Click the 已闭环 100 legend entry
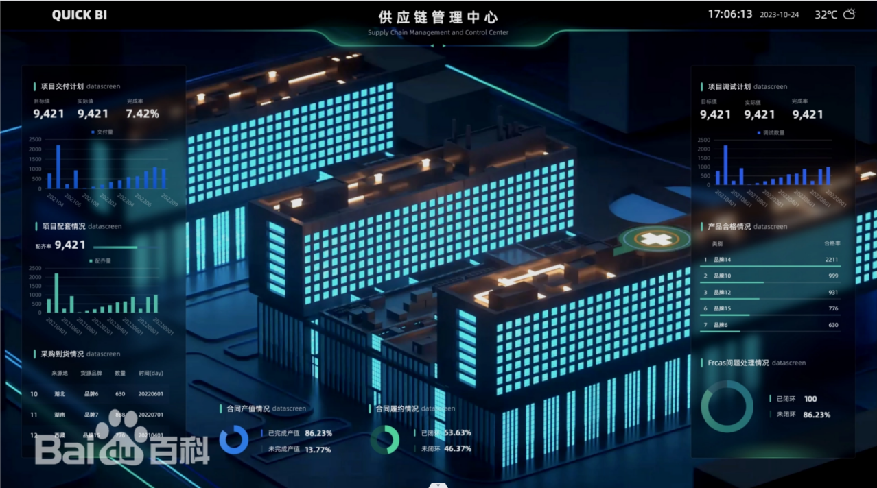Viewport: 877px width, 488px height. pyautogui.click(x=793, y=399)
